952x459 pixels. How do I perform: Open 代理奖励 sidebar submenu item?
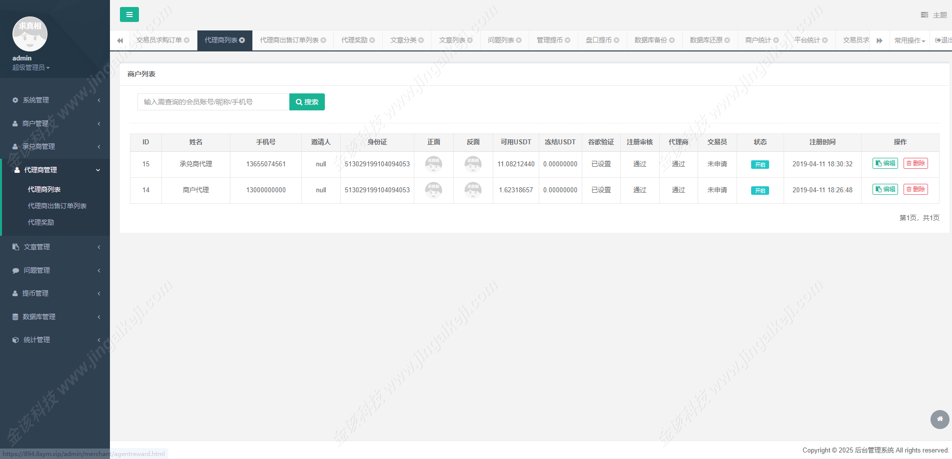click(x=41, y=222)
